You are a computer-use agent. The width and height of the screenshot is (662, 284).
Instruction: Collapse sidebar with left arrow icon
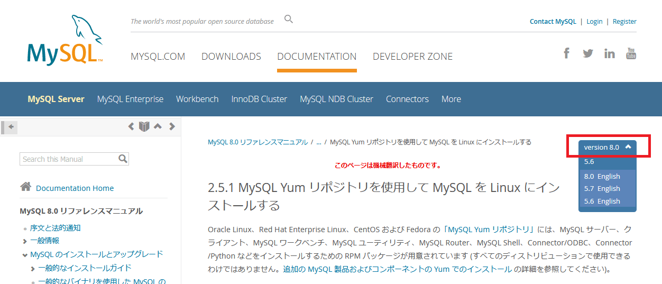coord(11,127)
